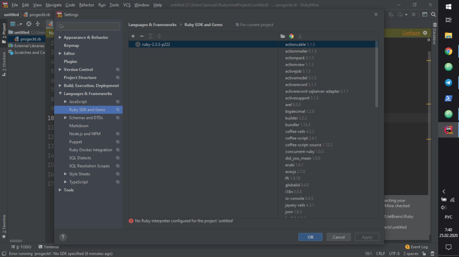Select Node.js and NPM settings item
Viewport: 459px width, 257px height.
pos(85,134)
